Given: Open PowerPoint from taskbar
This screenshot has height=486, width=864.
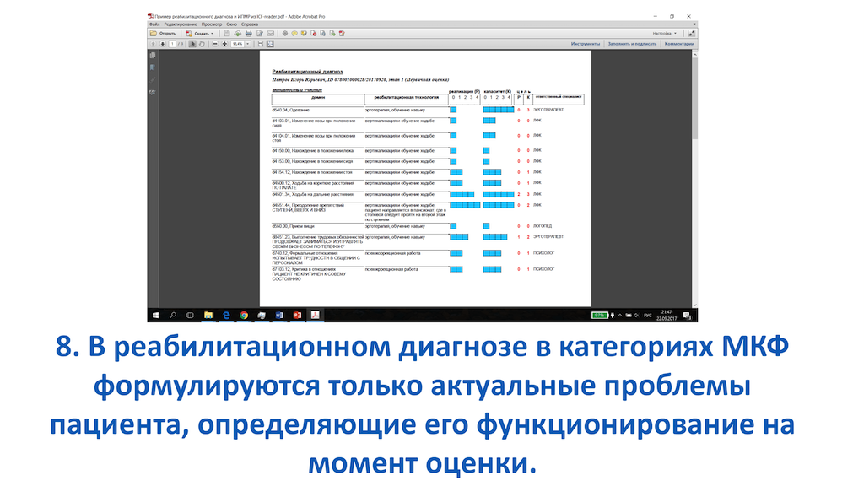Looking at the screenshot, I should pos(297,316).
